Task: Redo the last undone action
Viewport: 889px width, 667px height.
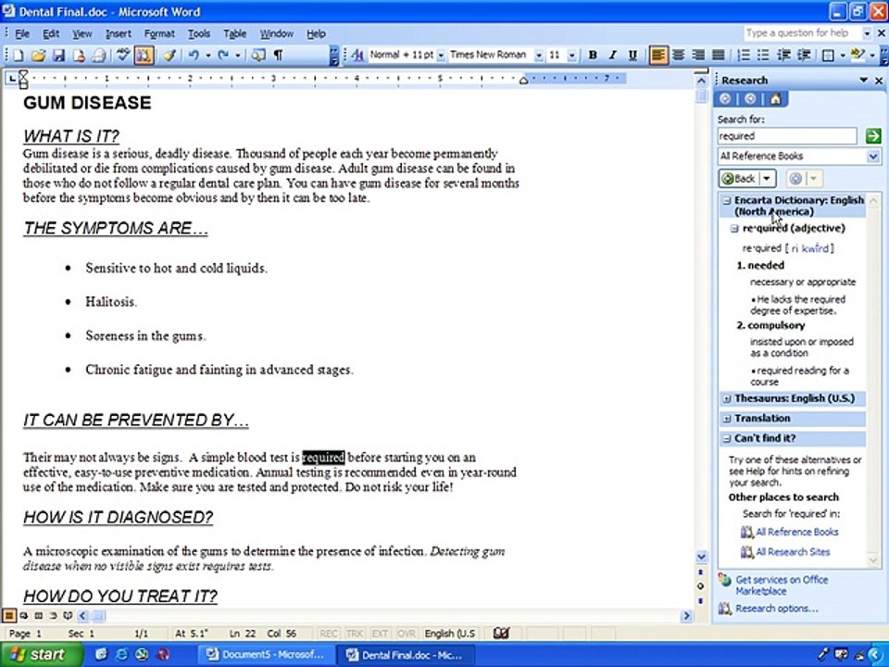Action: tap(223, 55)
